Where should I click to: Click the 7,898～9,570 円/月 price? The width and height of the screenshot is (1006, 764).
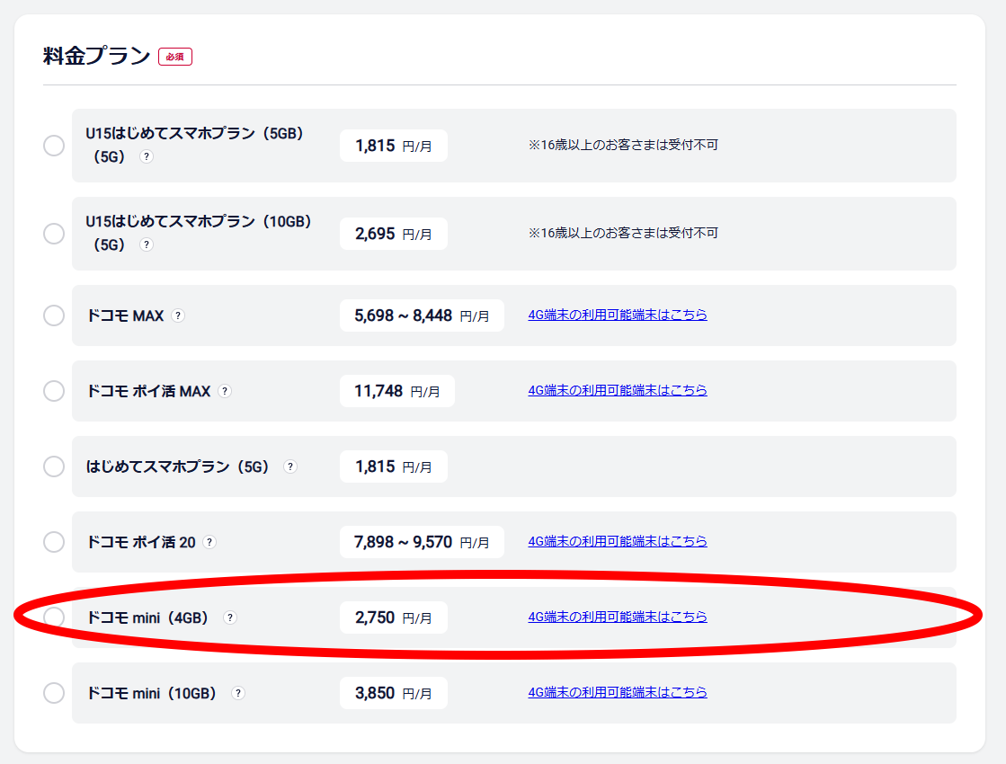click(x=422, y=542)
